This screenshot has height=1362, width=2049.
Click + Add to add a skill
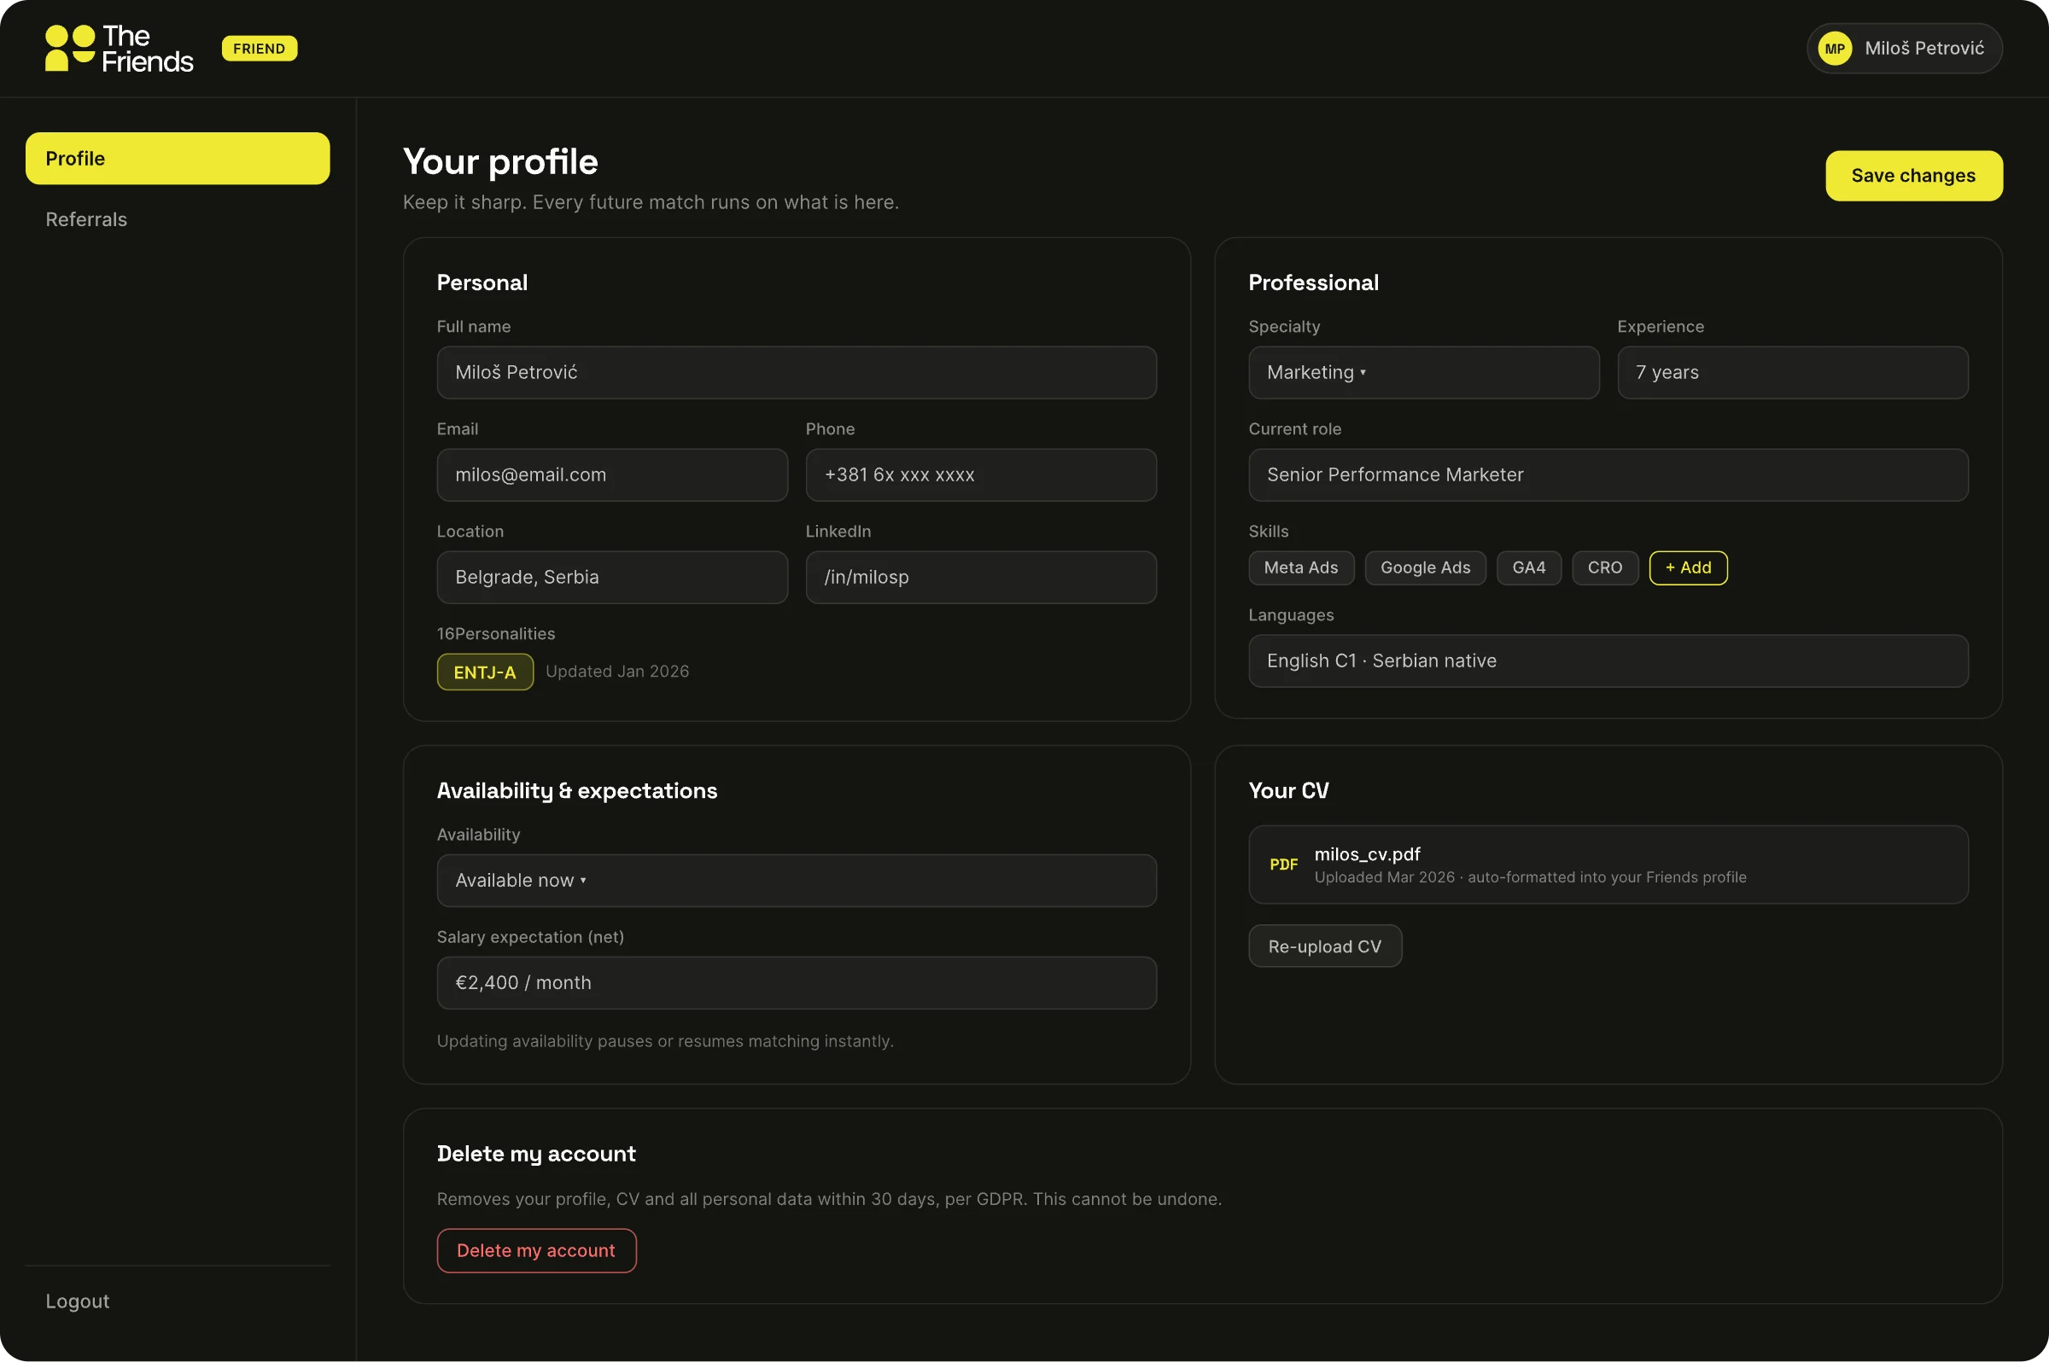tap(1688, 567)
